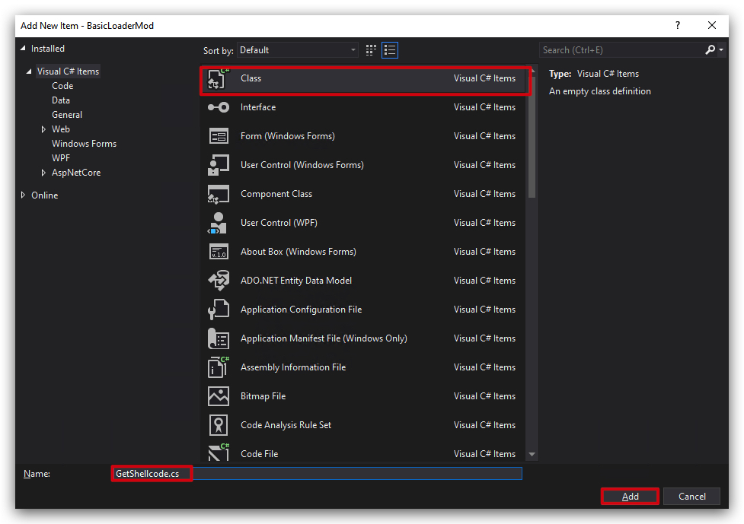
Task: Select the General category
Action: click(x=67, y=115)
